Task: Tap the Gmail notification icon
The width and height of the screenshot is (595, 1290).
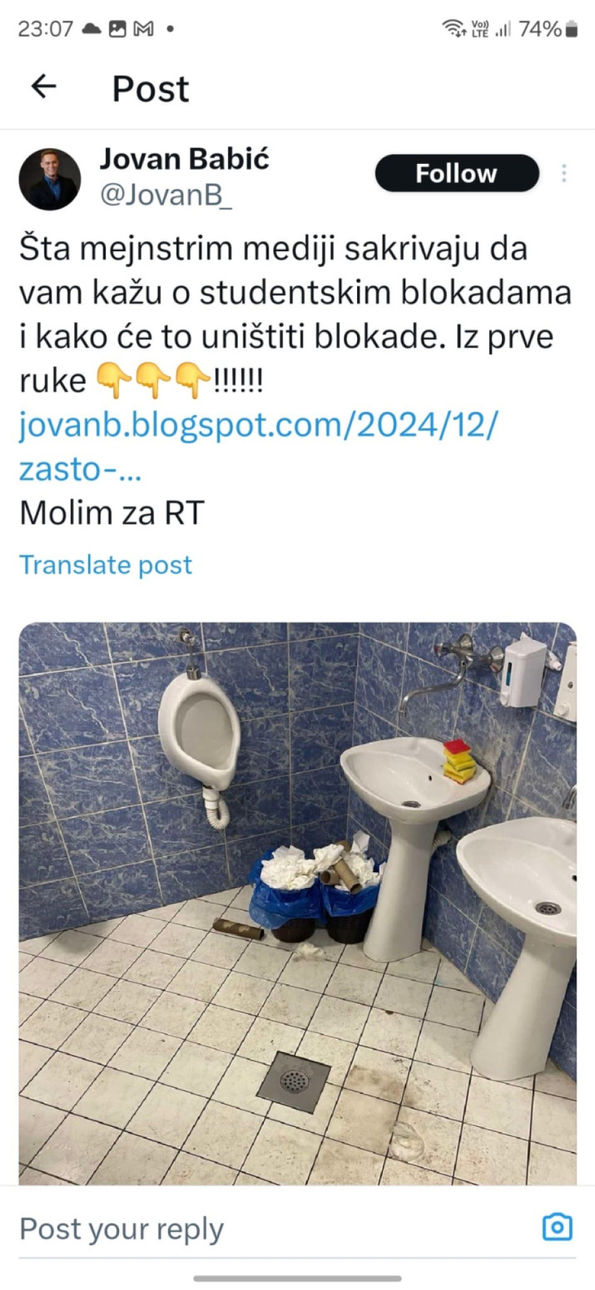Action: [x=143, y=29]
